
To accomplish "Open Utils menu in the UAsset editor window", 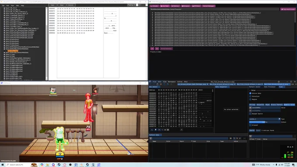I will [x=17, y=6].
